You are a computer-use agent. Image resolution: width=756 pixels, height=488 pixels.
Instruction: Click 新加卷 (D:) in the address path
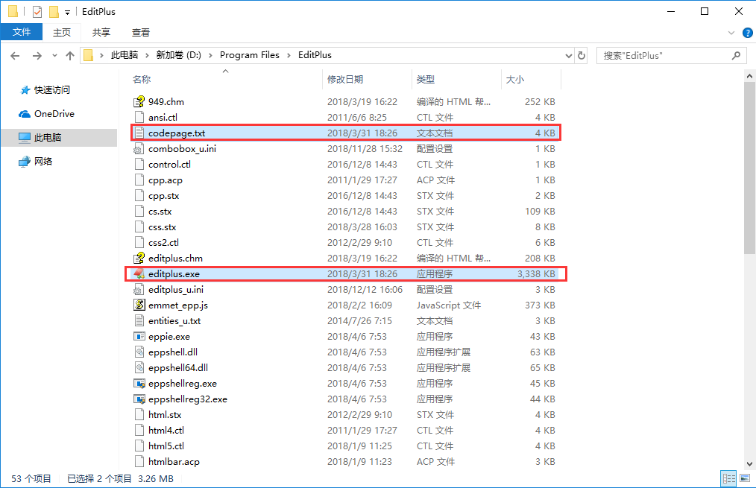(x=178, y=55)
